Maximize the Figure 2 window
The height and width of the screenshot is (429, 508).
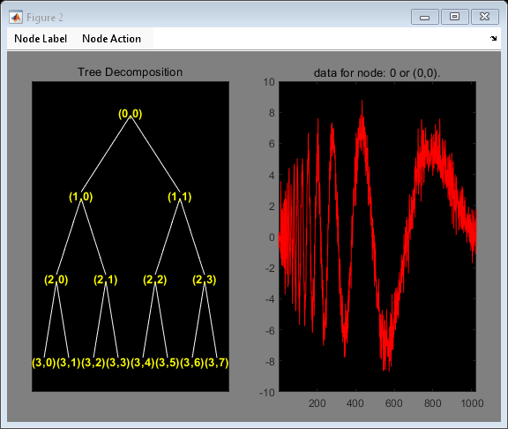point(454,17)
